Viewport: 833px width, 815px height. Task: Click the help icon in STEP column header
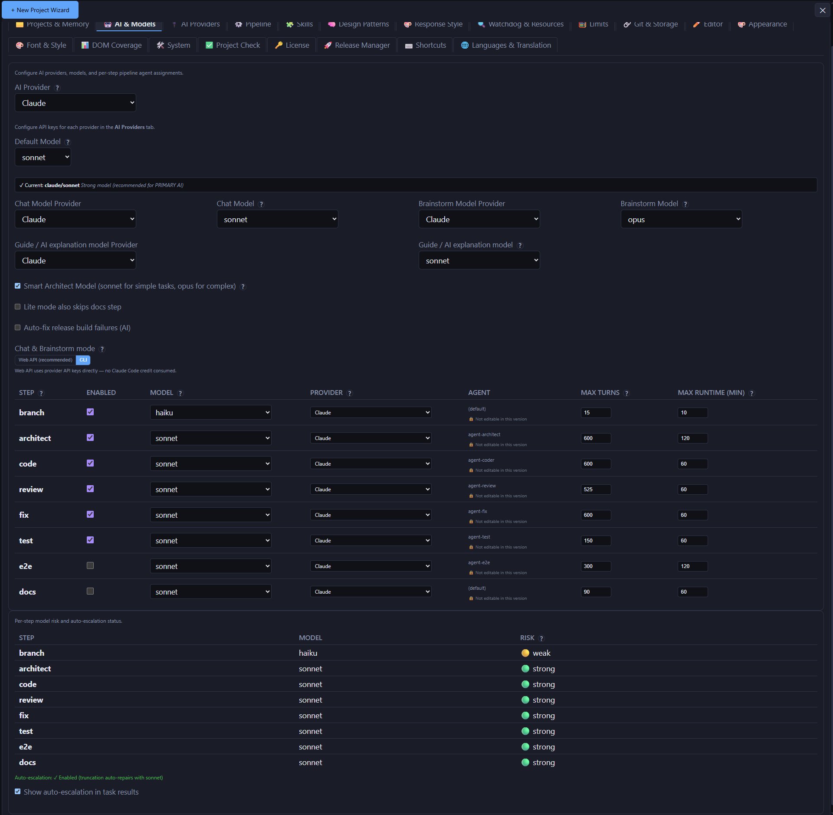[41, 393]
